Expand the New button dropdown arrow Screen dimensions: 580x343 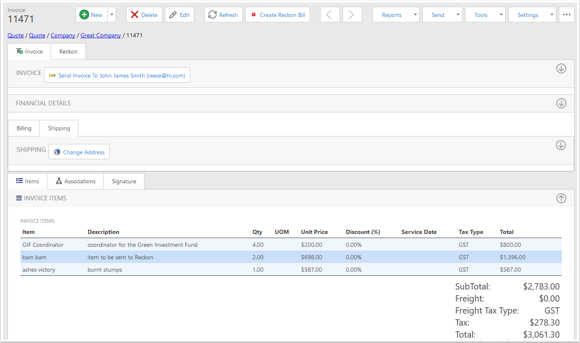[112, 15]
